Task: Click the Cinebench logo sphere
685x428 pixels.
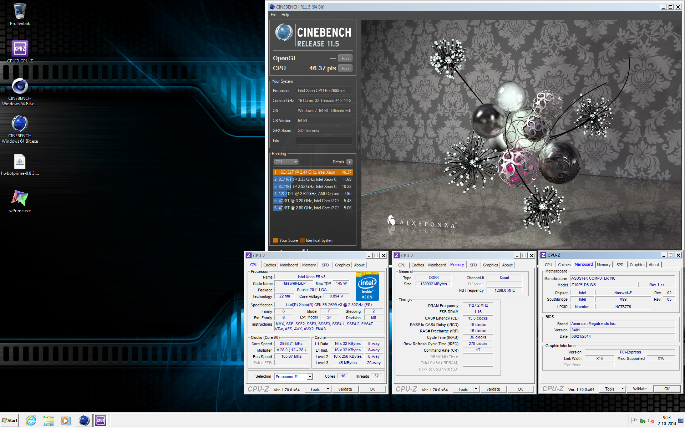Action: (x=284, y=32)
